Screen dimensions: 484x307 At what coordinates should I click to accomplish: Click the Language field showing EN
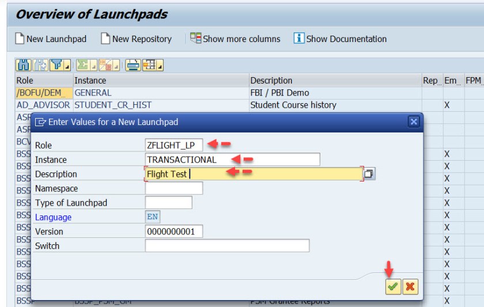153,217
